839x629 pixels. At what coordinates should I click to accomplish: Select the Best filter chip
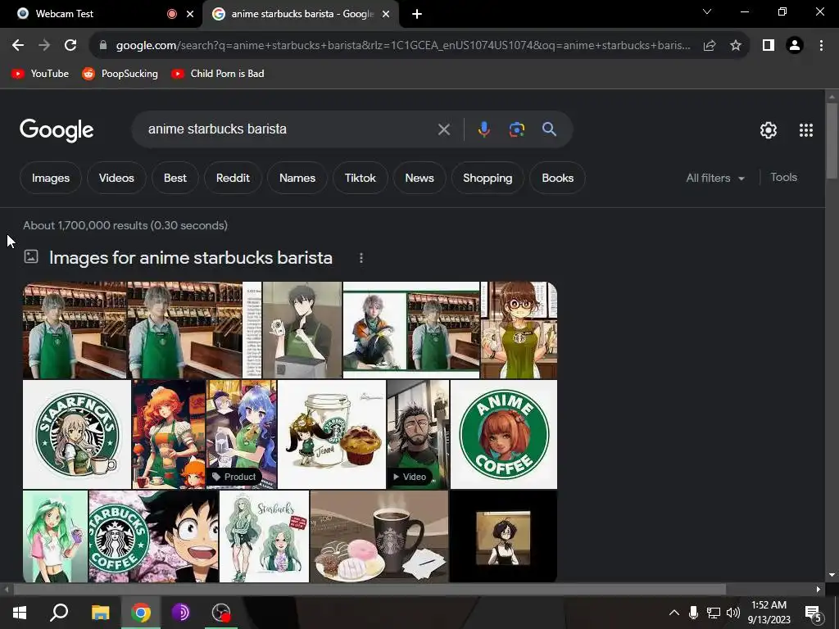click(175, 178)
